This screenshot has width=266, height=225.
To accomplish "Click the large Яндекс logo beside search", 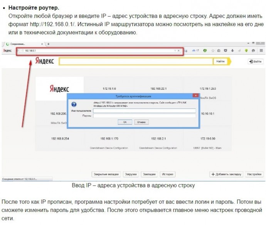I will point(45,61).
